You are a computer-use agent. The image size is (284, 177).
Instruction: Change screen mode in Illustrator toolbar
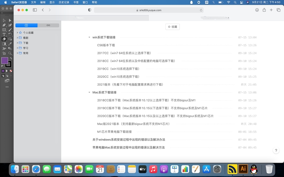pyautogui.click(x=7, y=81)
